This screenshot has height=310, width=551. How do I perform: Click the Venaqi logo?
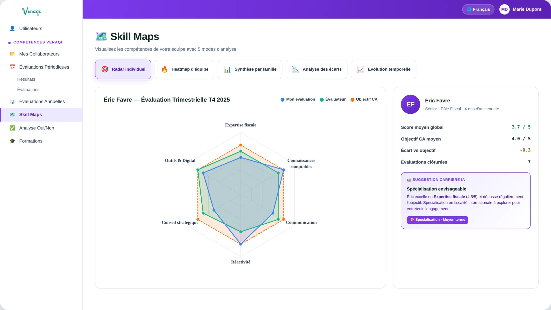32,11
